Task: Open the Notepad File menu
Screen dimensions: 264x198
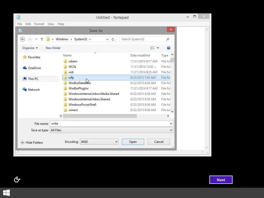Action: pos(20,24)
